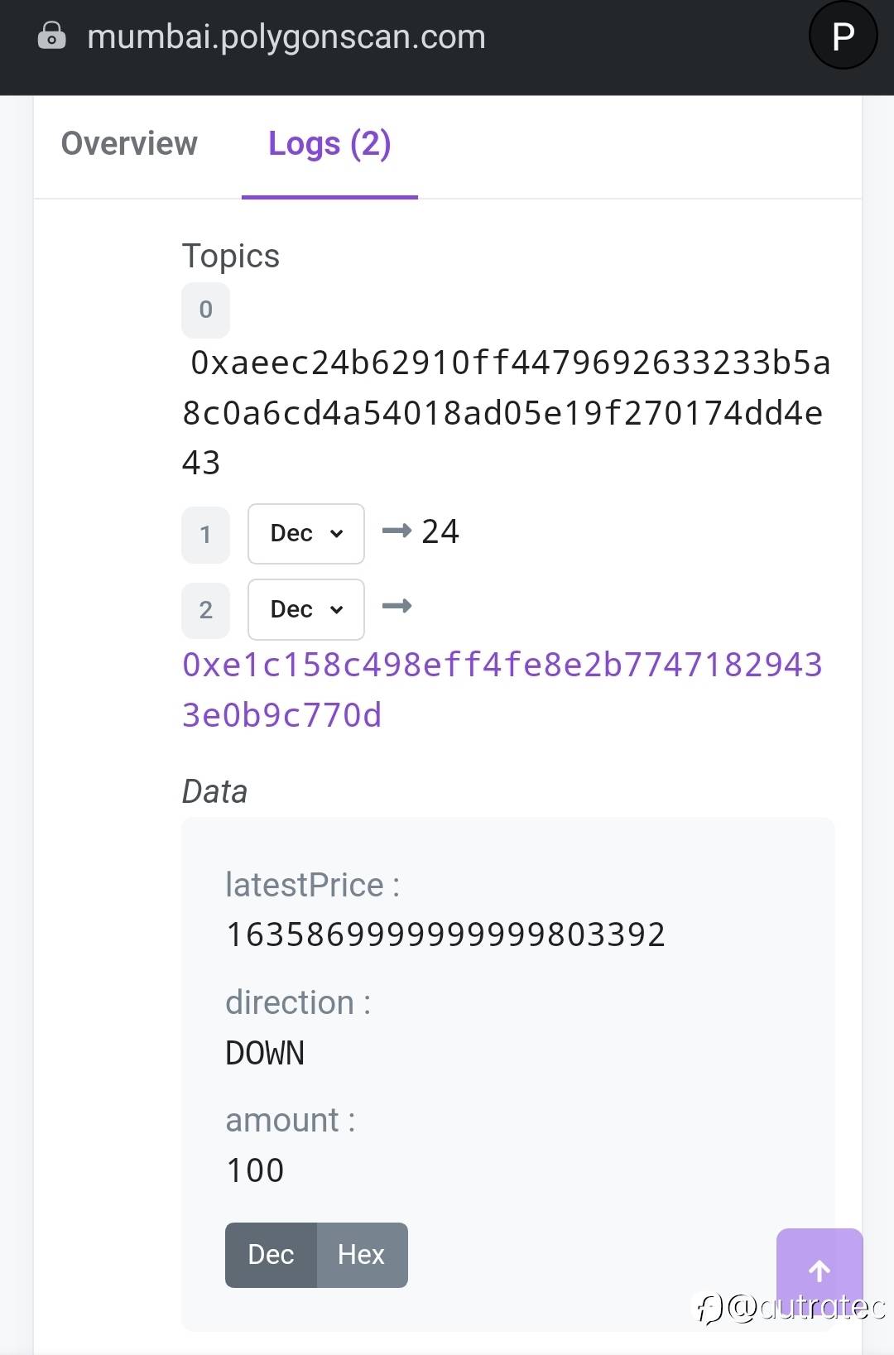Image resolution: width=894 pixels, height=1355 pixels.
Task: Click the direction value DOWN
Action: [265, 1053]
